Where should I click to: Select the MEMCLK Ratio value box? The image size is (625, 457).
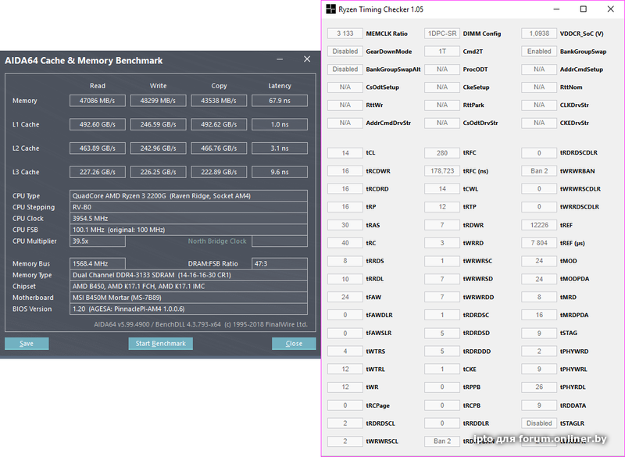coord(345,34)
